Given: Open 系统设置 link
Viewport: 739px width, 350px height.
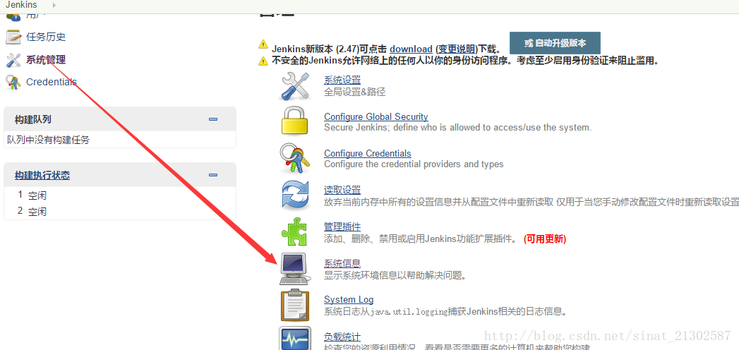Looking at the screenshot, I should click(x=342, y=80).
